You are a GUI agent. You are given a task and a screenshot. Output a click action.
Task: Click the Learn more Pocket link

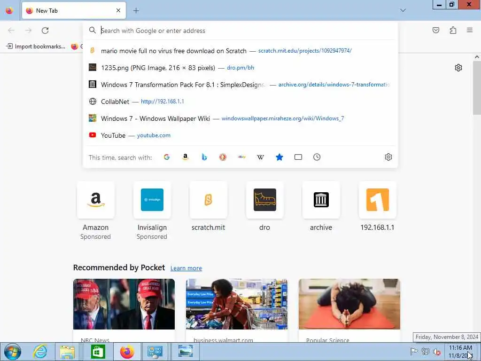pos(186,268)
